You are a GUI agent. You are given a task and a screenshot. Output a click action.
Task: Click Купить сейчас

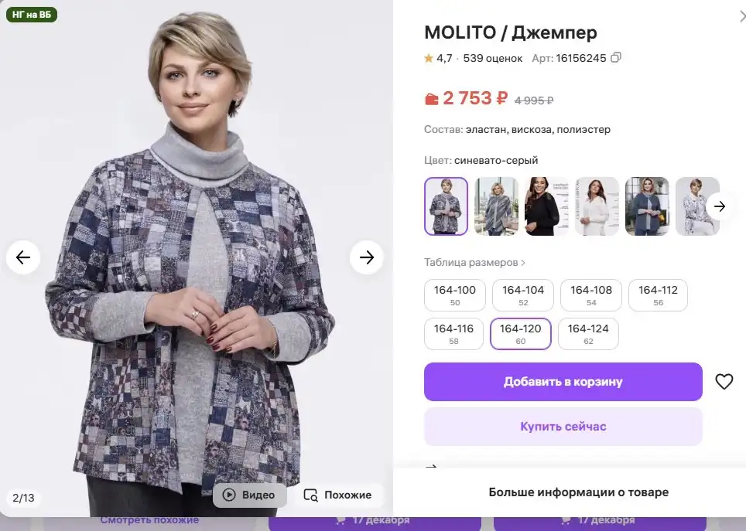pos(563,426)
